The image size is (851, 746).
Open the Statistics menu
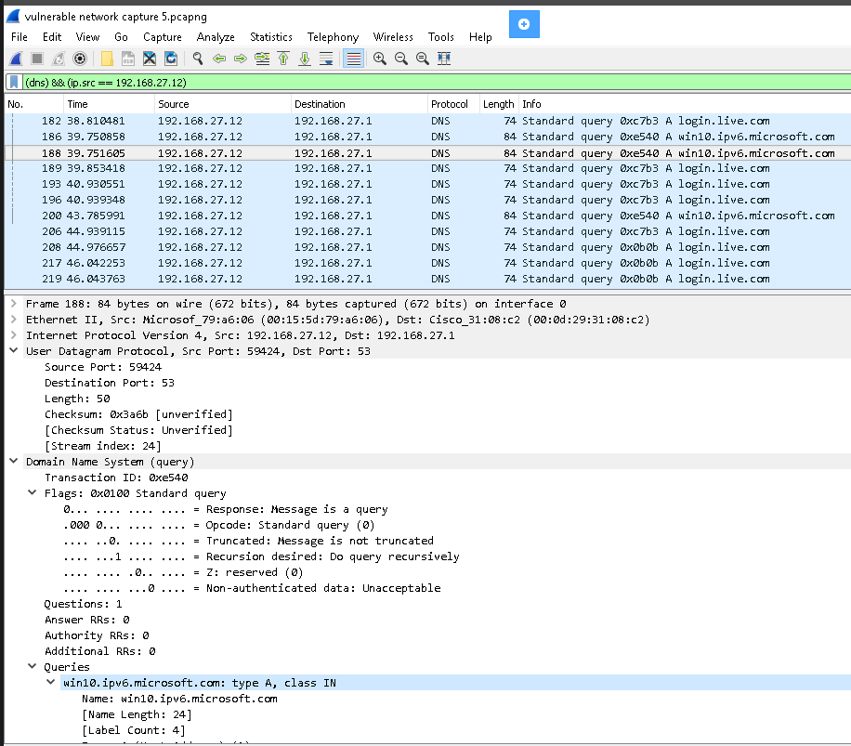coord(270,37)
